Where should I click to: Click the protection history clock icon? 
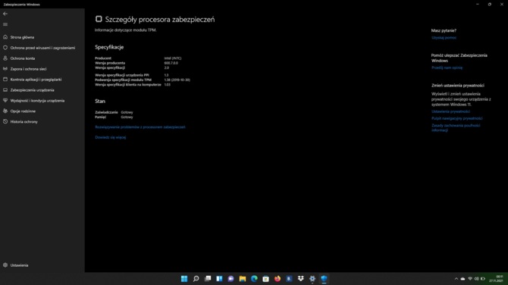pyautogui.click(x=5, y=121)
